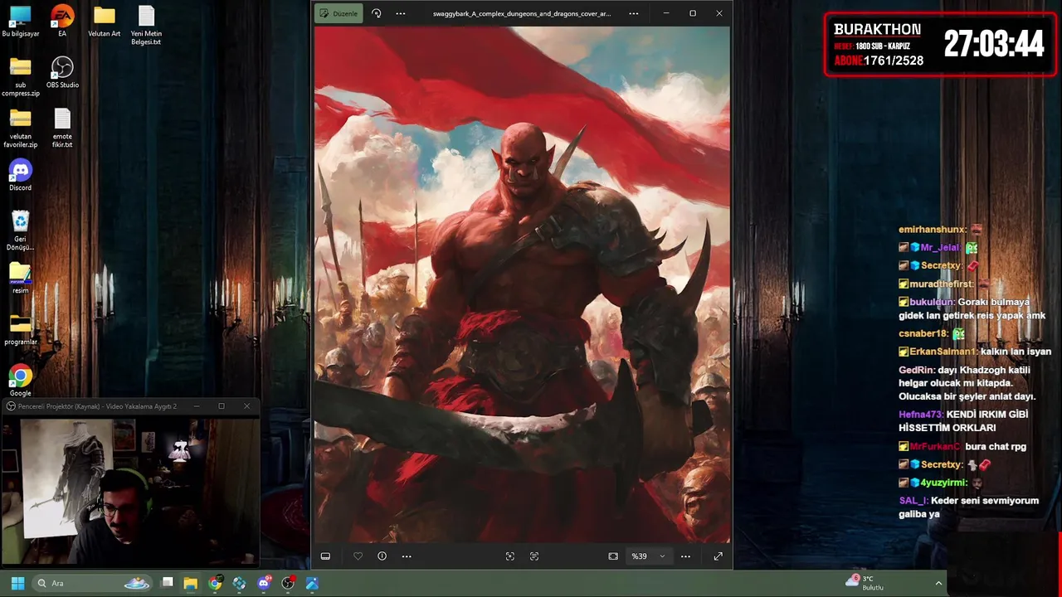This screenshot has width=1062, height=597.
Task: Select the emote fikir.txt file
Action: pos(62,129)
